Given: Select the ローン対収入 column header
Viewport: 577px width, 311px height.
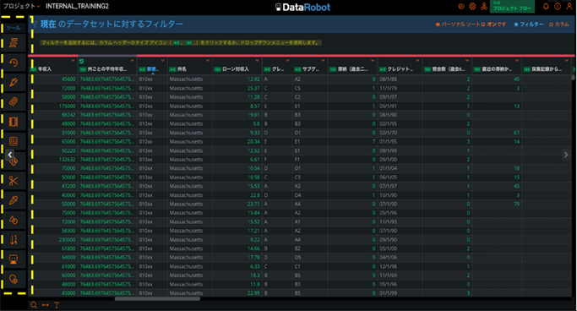Looking at the screenshot, I should 236,69.
